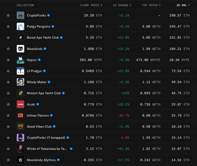
Task: Click the Collection column header
Action: (25, 5)
